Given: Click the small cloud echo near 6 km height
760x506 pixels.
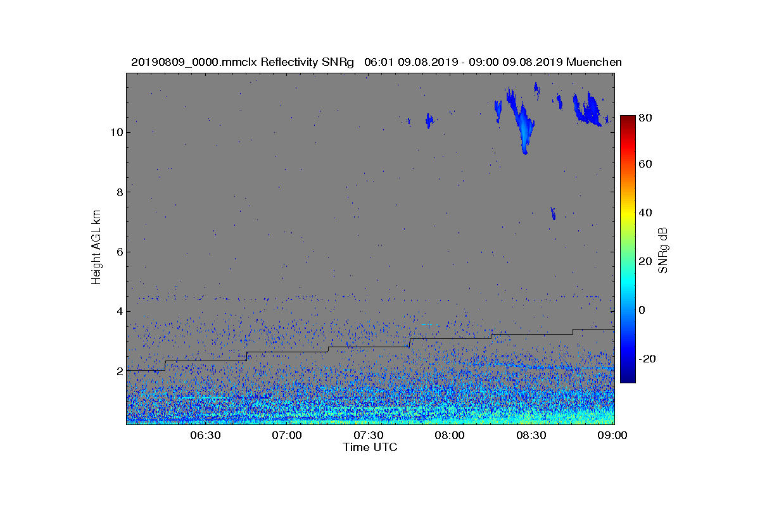Looking at the screenshot, I should click(x=553, y=213).
